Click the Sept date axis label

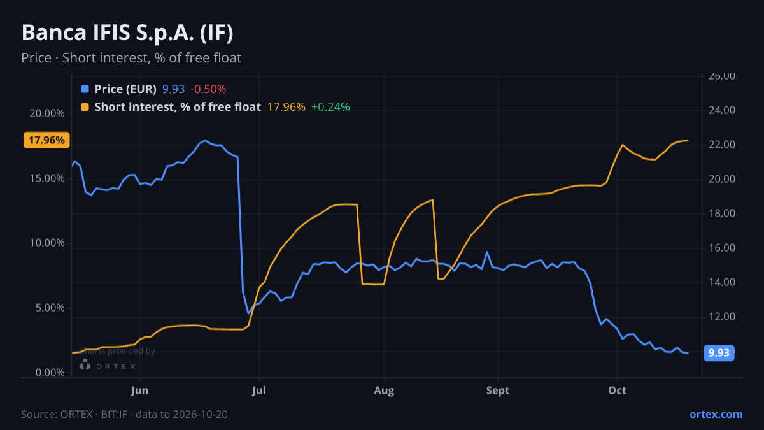click(498, 391)
